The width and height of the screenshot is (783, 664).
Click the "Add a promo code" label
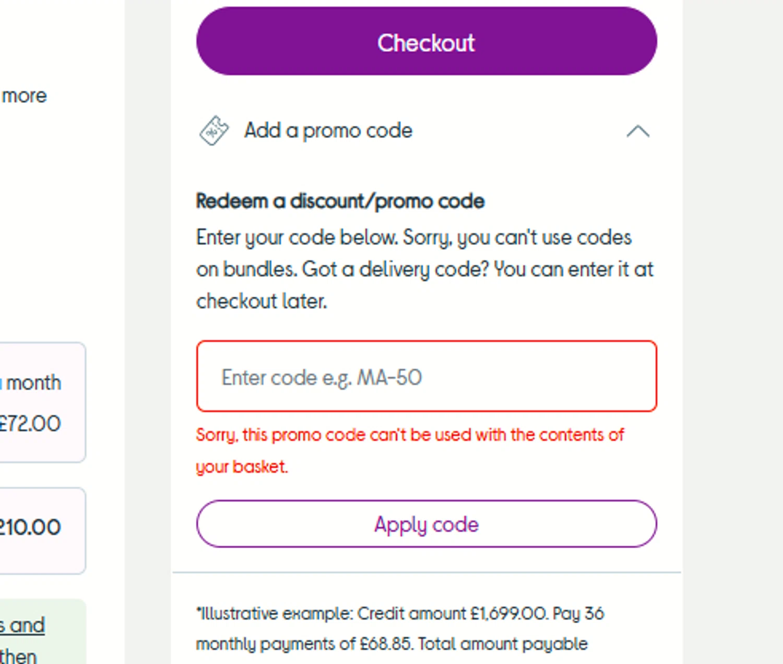328,131
